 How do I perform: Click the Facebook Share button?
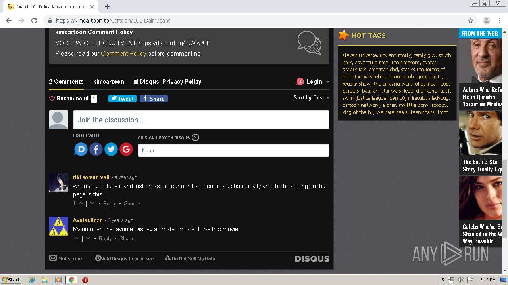(154, 99)
